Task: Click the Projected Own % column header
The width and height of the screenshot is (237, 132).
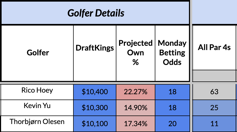Action: pos(135,53)
